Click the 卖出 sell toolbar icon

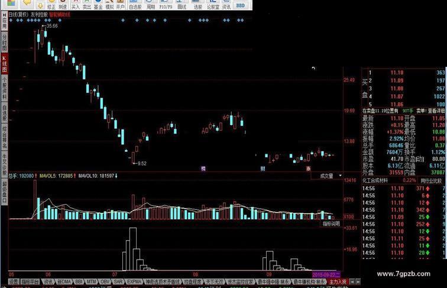coord(87,5)
